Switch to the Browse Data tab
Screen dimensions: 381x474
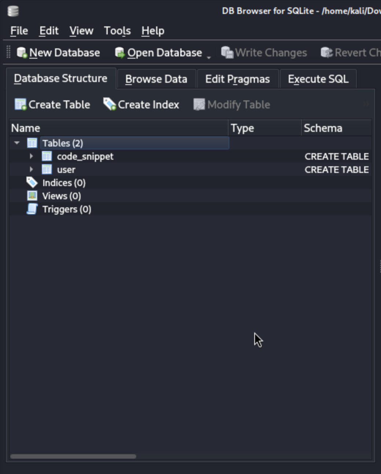click(156, 79)
